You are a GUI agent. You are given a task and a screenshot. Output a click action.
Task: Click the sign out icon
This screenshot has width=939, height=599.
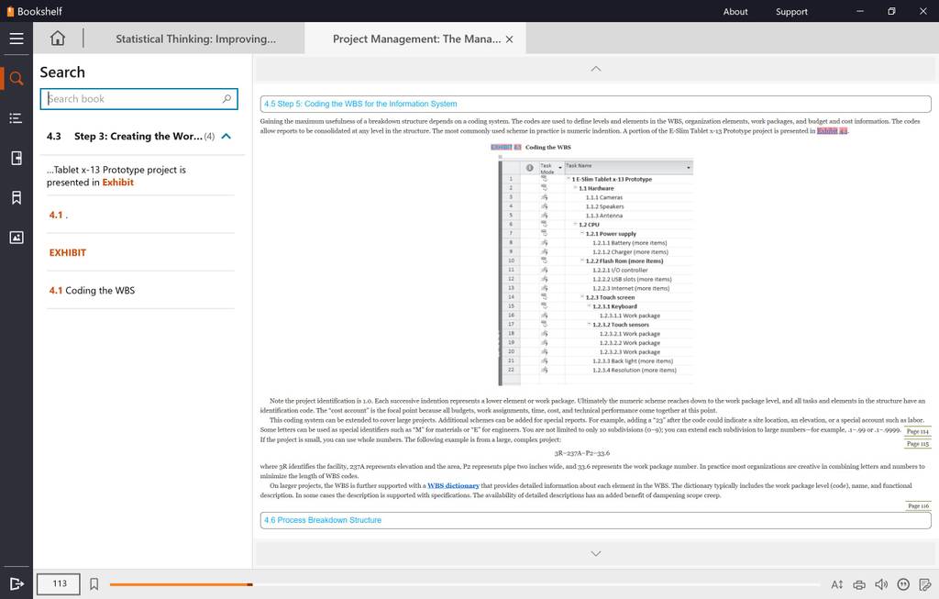(17, 584)
